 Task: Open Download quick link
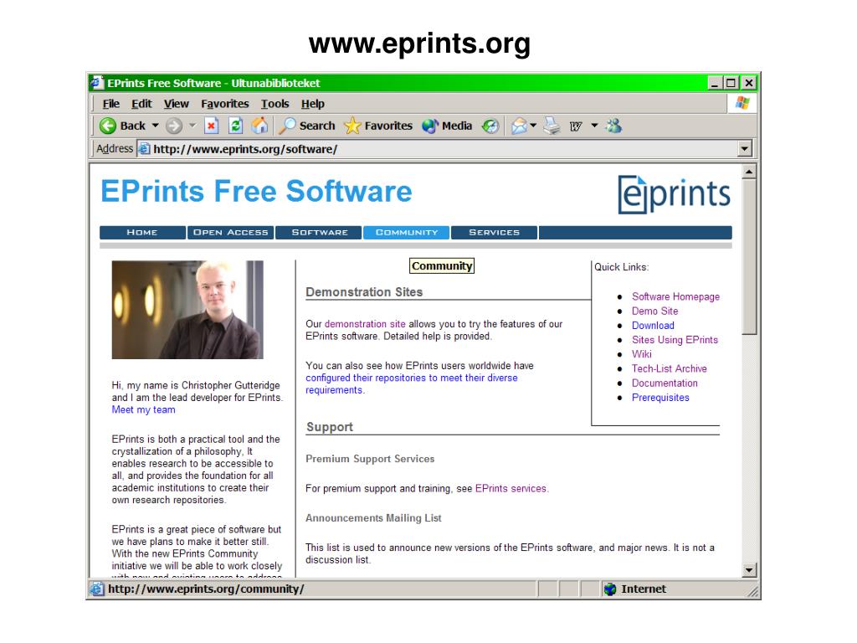click(x=653, y=326)
